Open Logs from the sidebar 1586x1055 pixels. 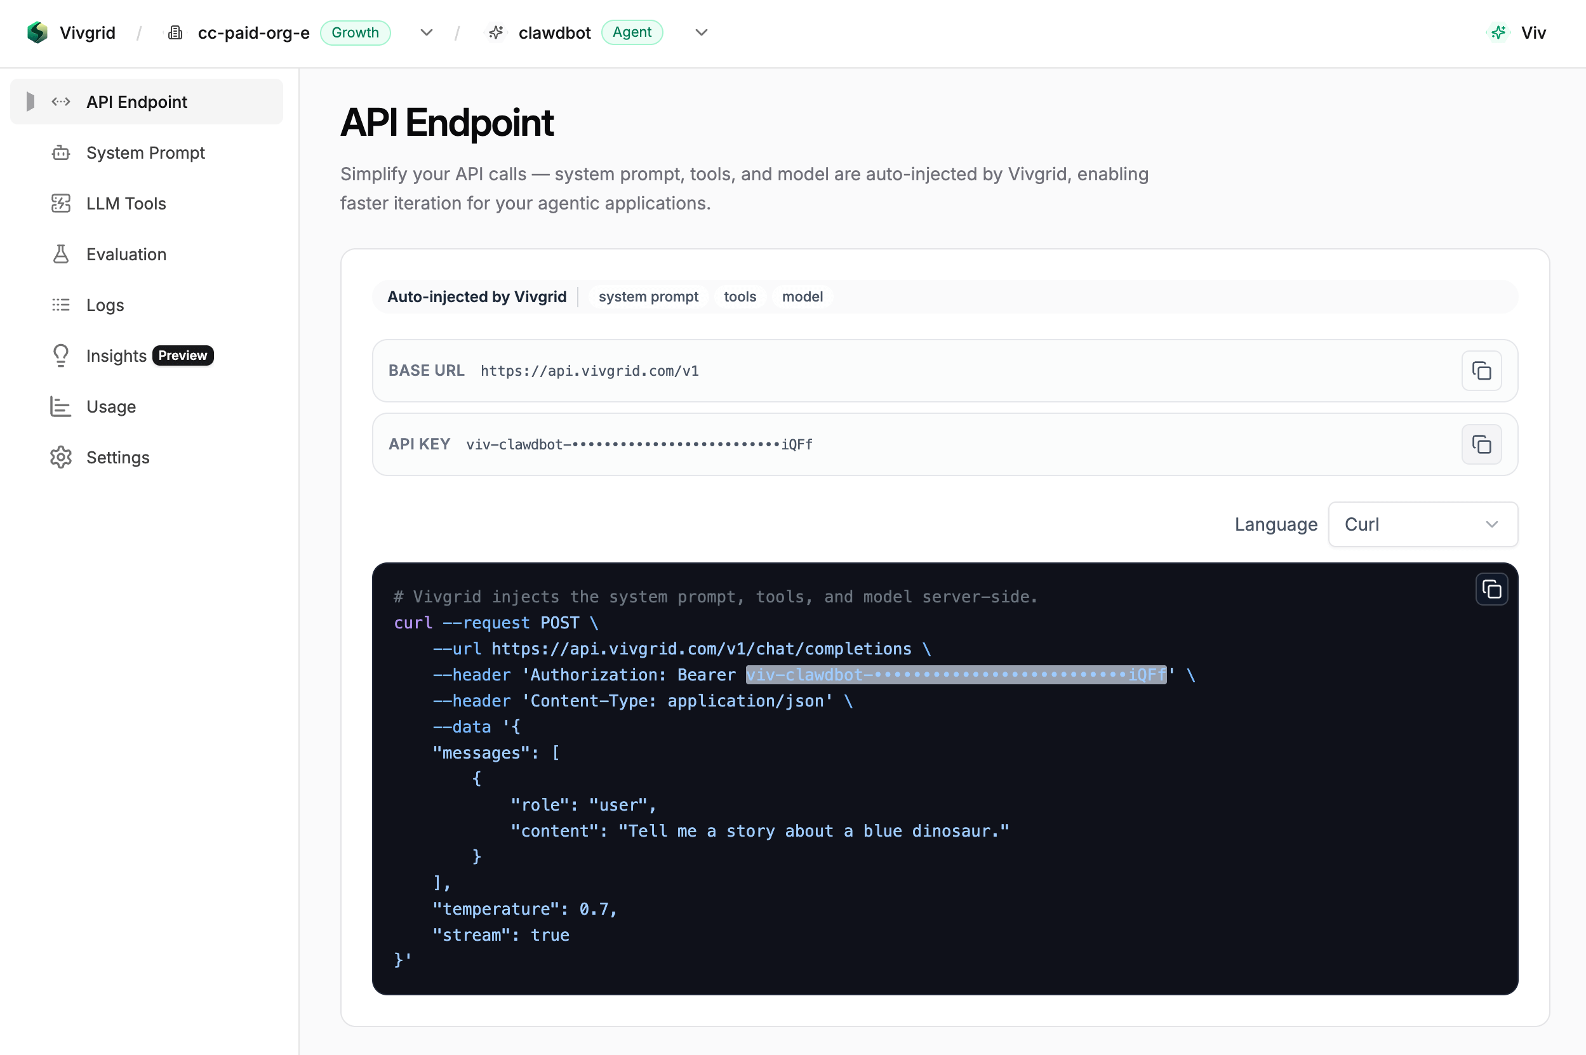104,305
